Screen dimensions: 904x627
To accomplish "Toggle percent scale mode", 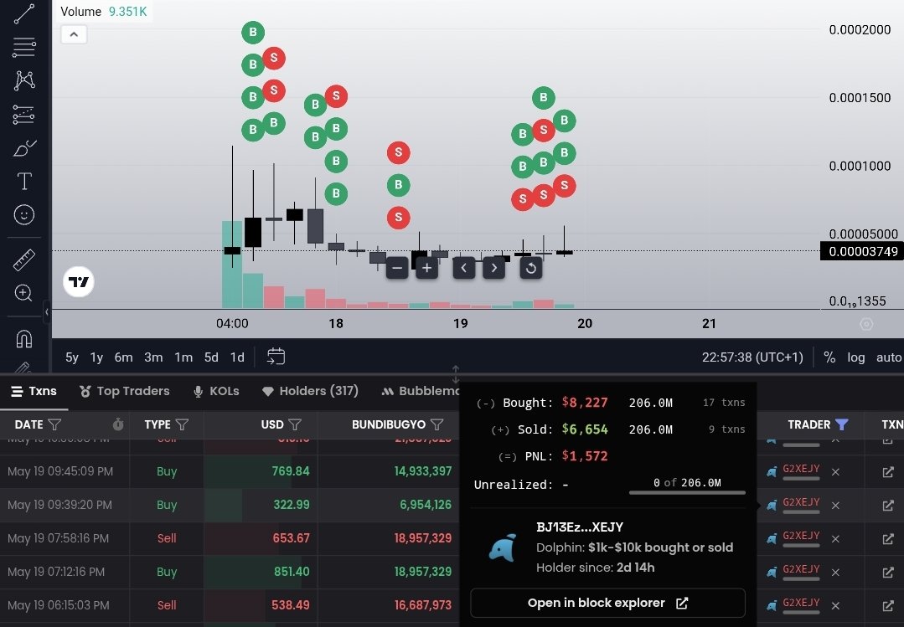I will 829,357.
